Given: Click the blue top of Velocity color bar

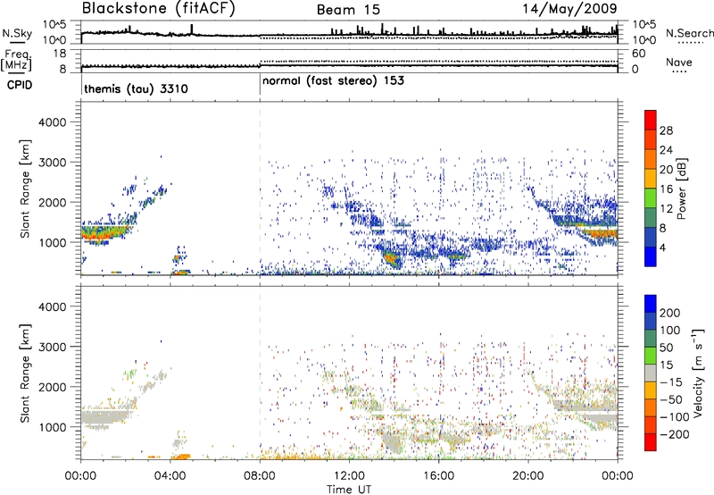Looking at the screenshot, I should click(x=651, y=304).
